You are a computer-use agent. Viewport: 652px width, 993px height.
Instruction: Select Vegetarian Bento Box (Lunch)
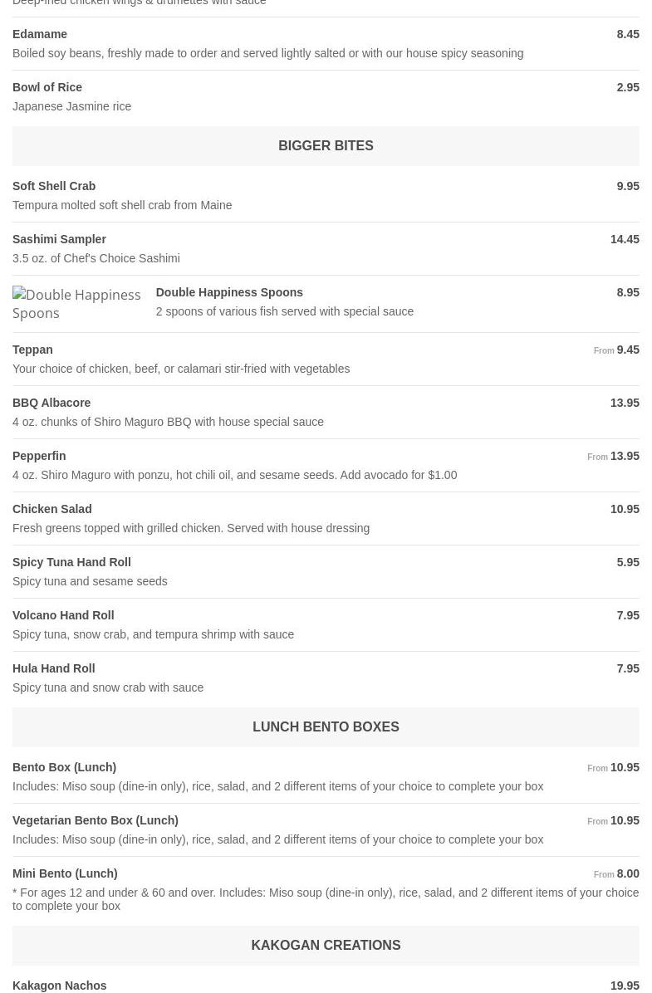click(x=96, y=820)
